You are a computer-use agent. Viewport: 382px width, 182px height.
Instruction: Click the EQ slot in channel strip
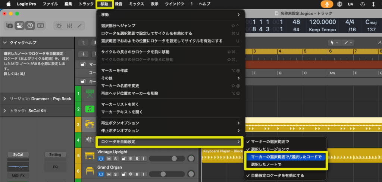55,167
